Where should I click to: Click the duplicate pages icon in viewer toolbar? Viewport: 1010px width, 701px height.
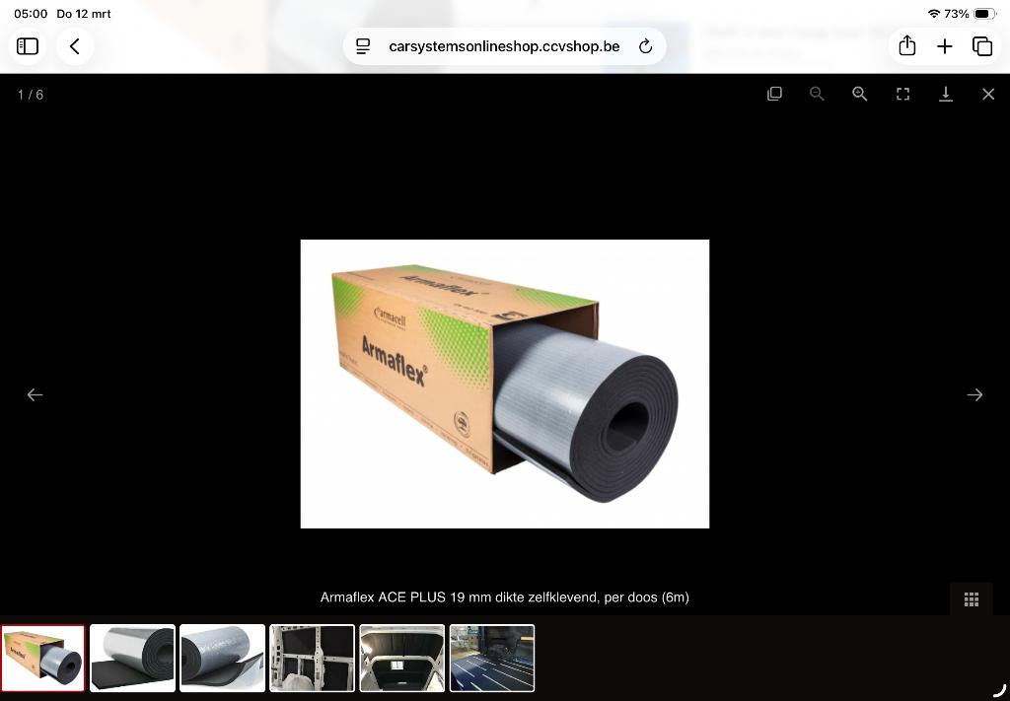[774, 94]
